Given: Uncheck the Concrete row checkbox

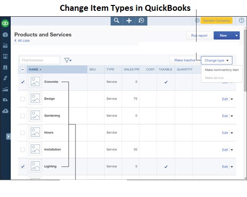Looking at the screenshot, I should point(23,82).
